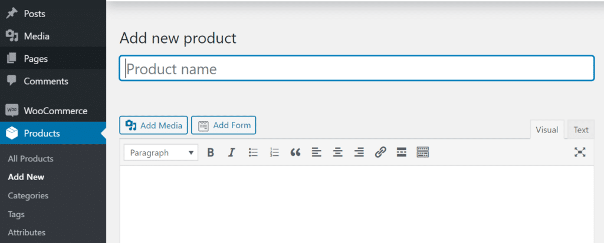Click the Add Form button
The image size is (604, 243).
click(224, 125)
